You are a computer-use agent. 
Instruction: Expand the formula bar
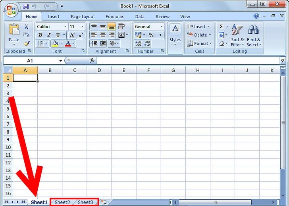point(283,60)
